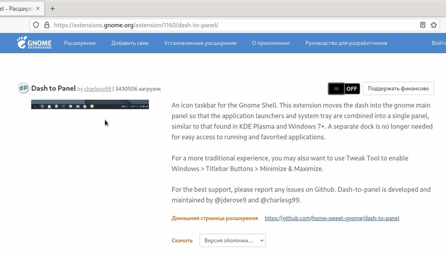Image resolution: width=446 pixels, height=254 pixels.
Task: Open Руководство для разработчиков
Action: pyautogui.click(x=346, y=43)
